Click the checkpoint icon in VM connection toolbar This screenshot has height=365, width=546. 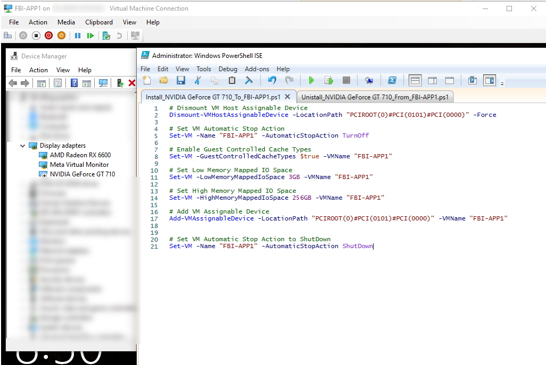tap(105, 35)
